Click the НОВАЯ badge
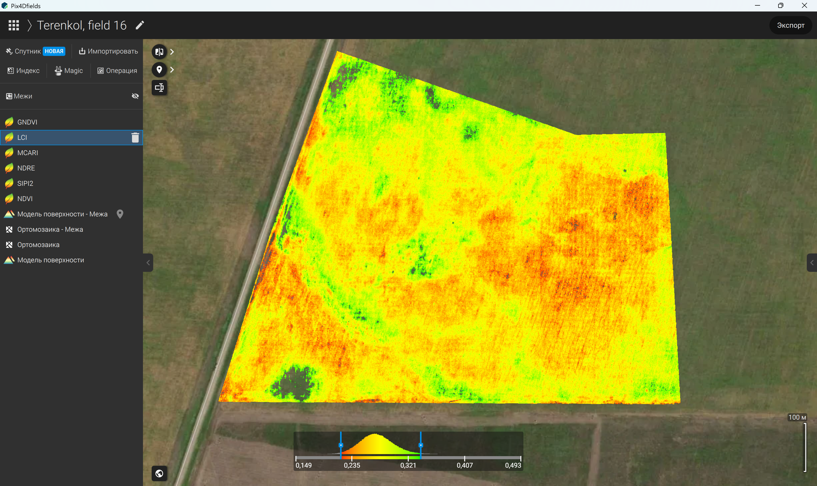 (54, 51)
